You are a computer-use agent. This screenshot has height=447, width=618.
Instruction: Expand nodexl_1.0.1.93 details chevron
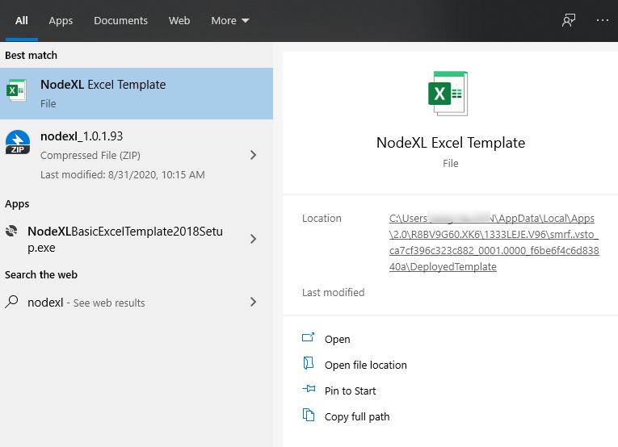(x=253, y=155)
